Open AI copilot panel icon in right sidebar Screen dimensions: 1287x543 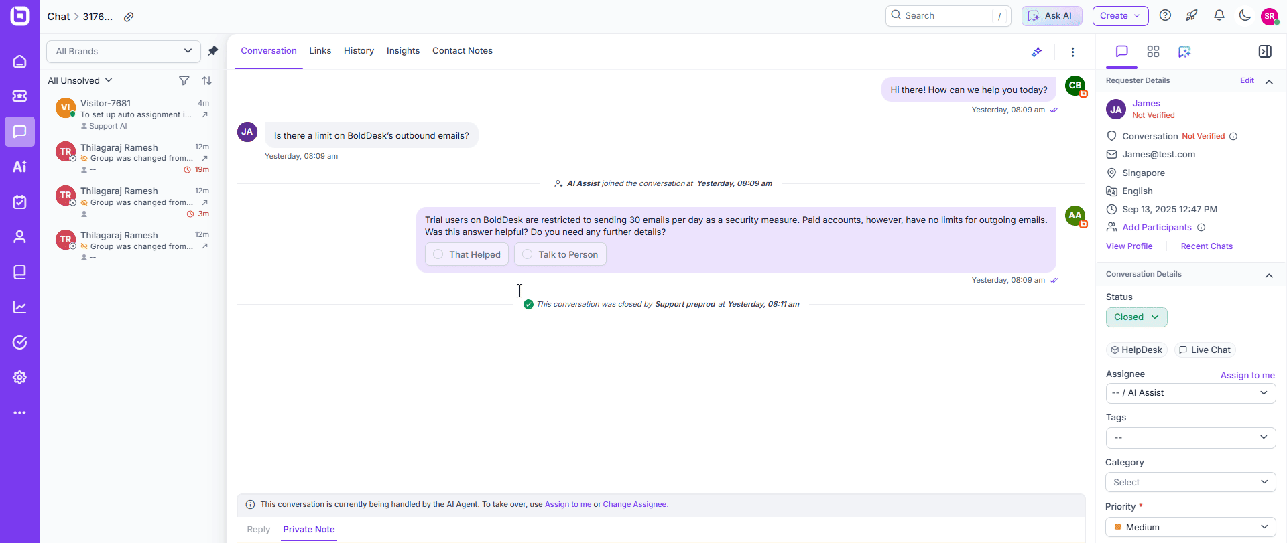pyautogui.click(x=1184, y=52)
